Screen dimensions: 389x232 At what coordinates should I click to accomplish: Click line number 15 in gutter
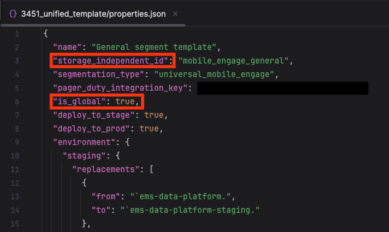pos(15,223)
